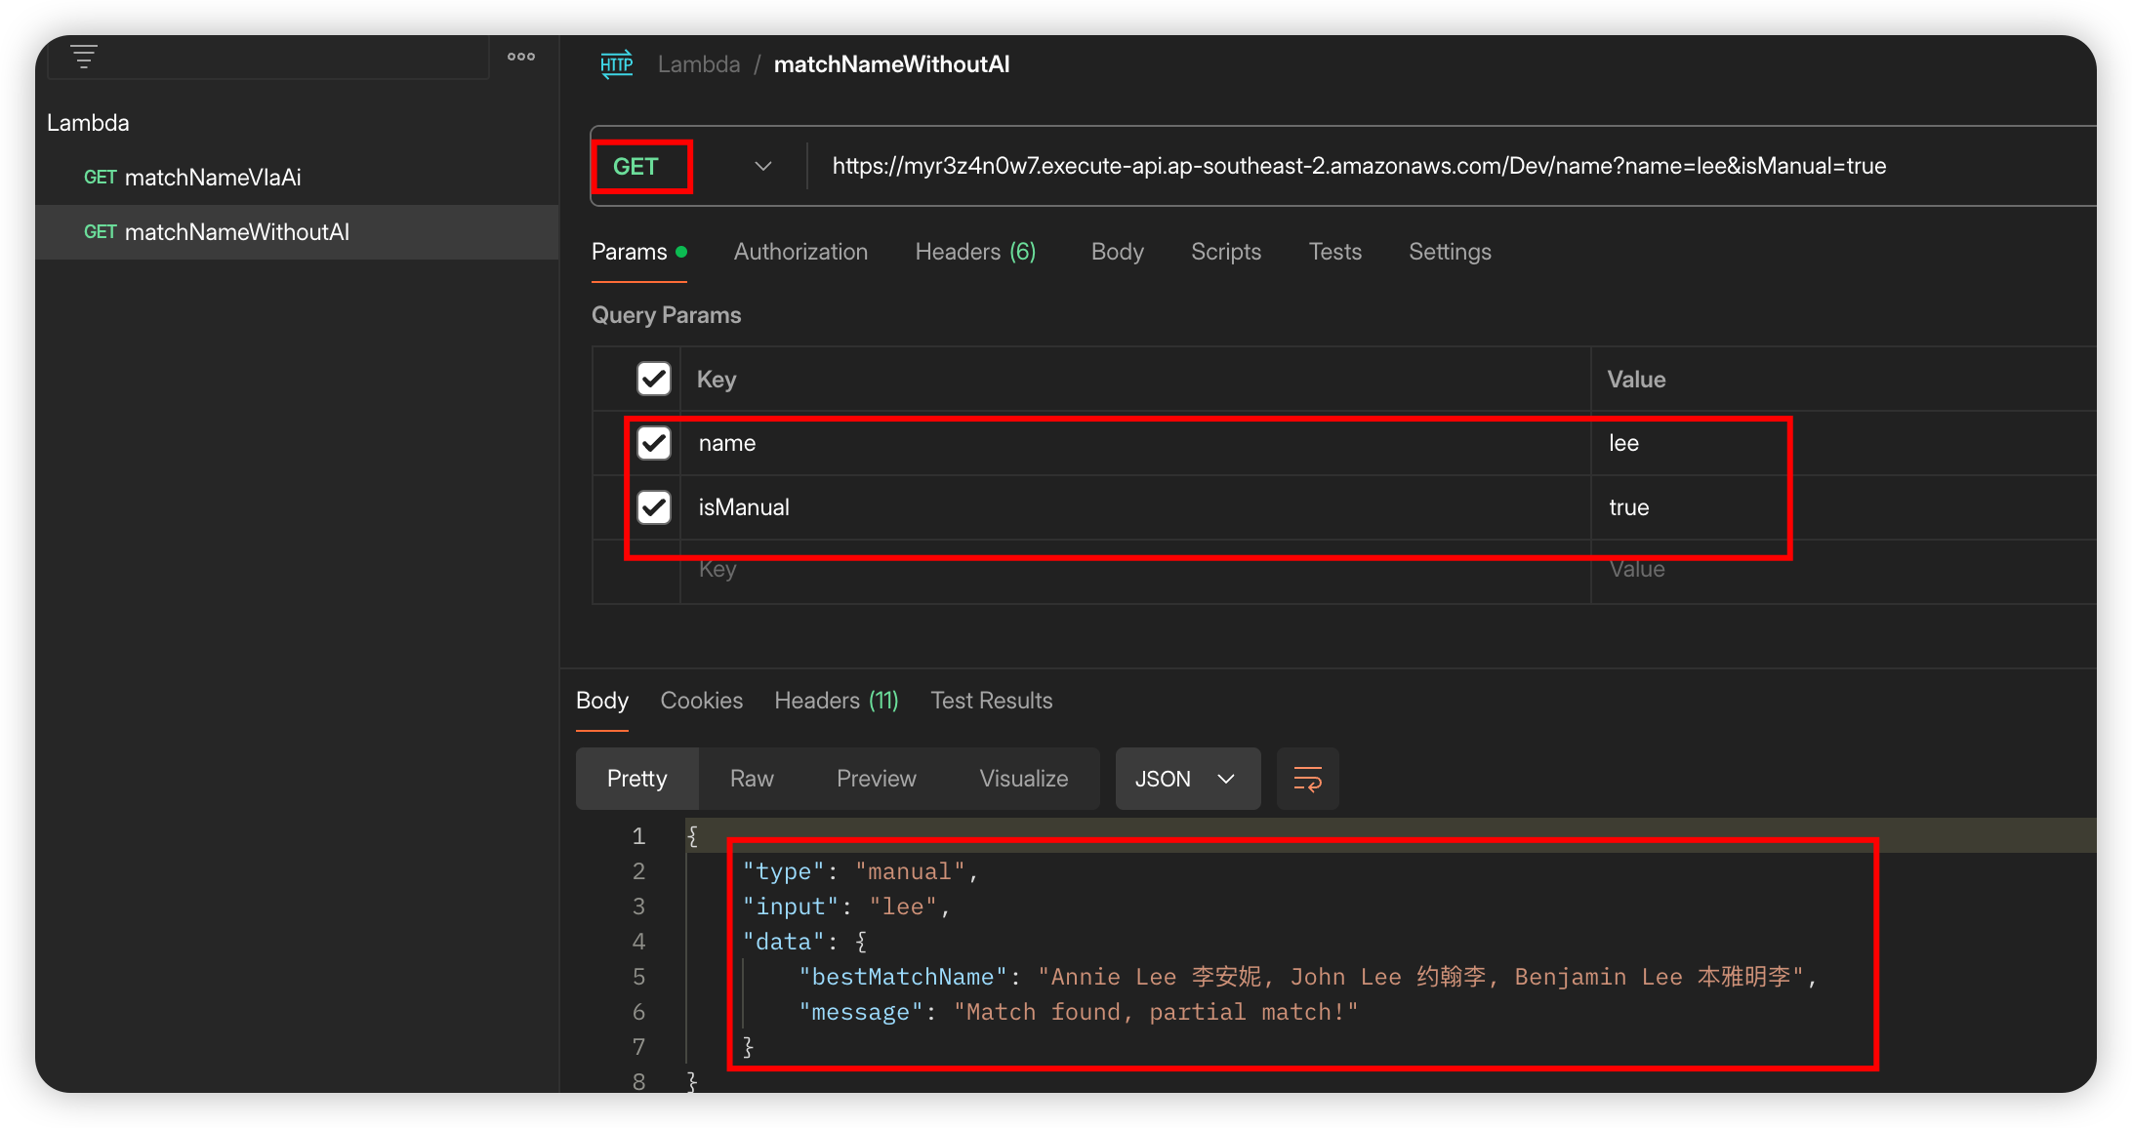Switch to Visualize response view
The height and width of the screenshot is (1128, 2132).
point(1024,779)
